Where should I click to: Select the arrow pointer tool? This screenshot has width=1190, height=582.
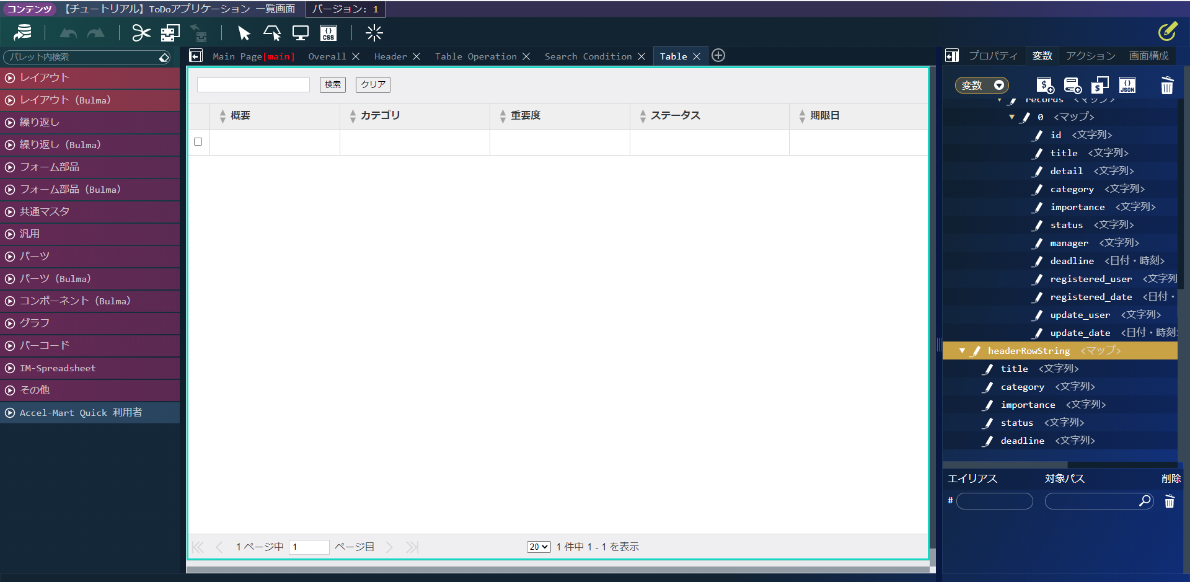click(x=244, y=33)
